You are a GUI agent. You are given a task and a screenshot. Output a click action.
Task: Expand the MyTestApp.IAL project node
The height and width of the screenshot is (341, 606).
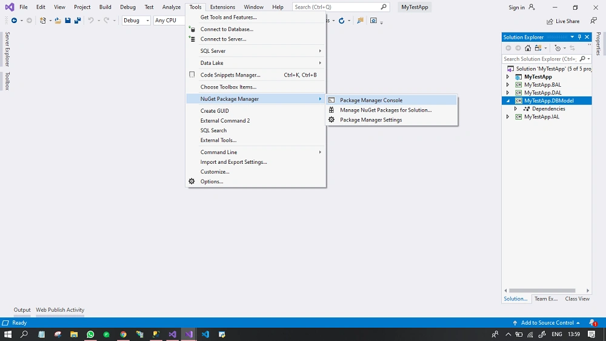pyautogui.click(x=508, y=116)
